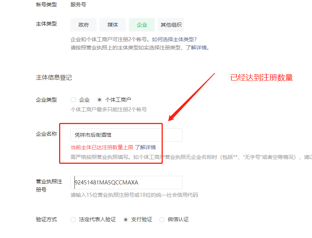Viewport: 312px width, 238px height.
Task: Select 支付验证 verification radio
Action: (x=126, y=220)
